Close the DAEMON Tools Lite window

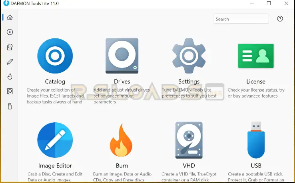point(286,3)
